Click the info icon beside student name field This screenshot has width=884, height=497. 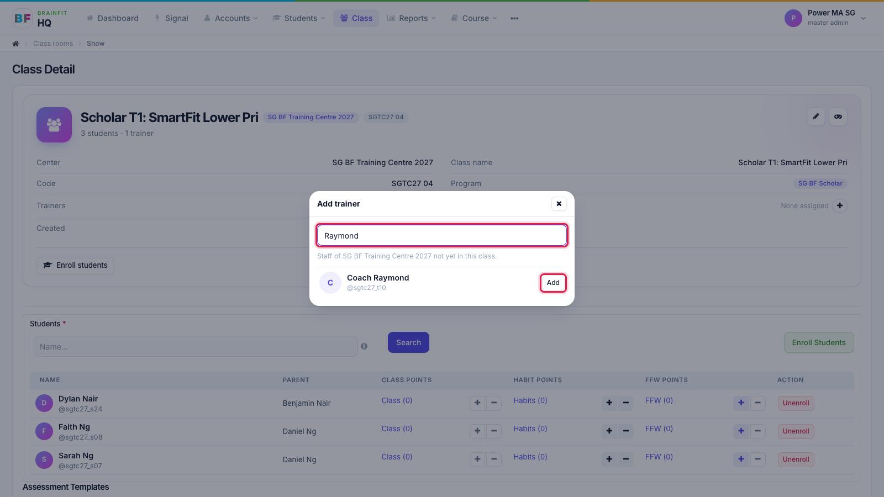(364, 346)
